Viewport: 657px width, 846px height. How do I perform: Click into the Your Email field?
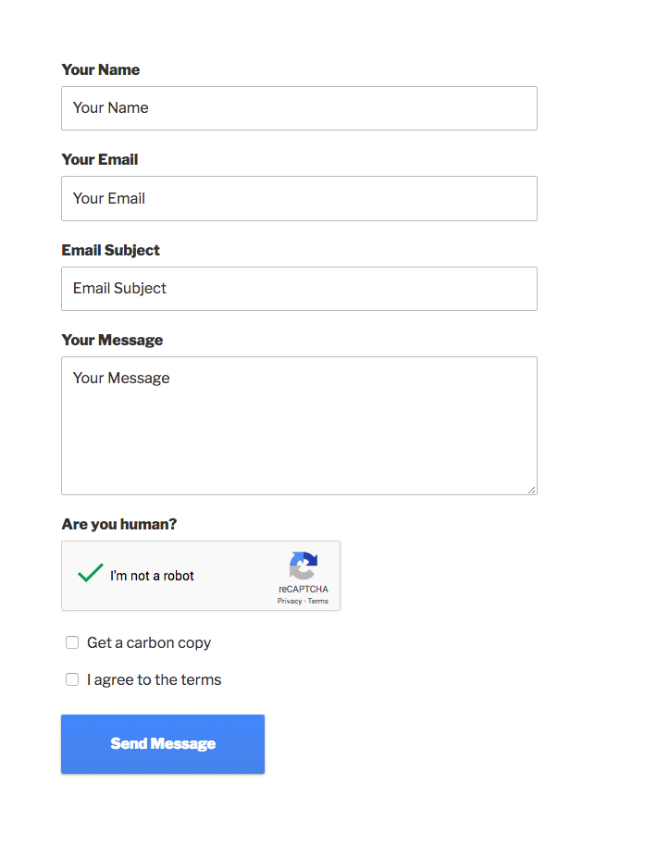(x=299, y=198)
